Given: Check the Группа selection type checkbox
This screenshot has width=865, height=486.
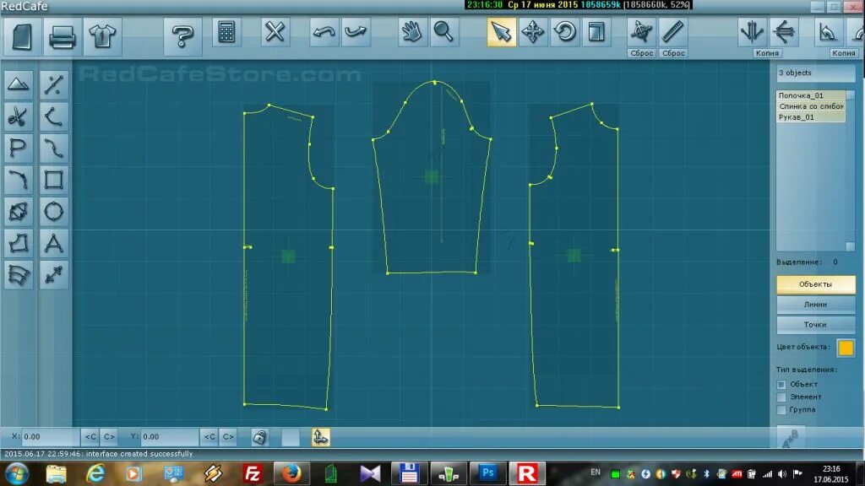Looking at the screenshot, I should [781, 410].
